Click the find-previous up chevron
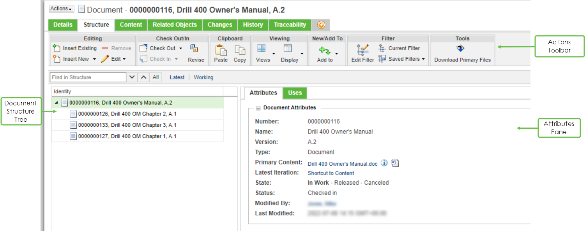 coord(143,77)
